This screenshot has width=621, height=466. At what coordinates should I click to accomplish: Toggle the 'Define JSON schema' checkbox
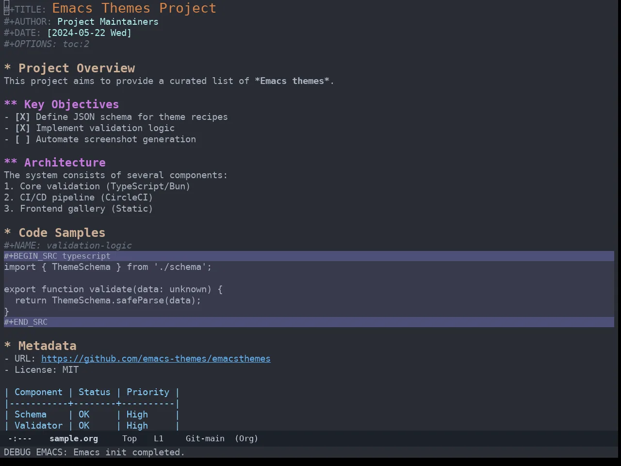coord(22,117)
